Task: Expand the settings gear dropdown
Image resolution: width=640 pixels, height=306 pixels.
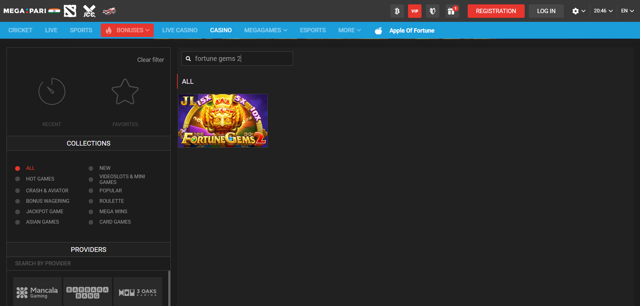Action: [578, 11]
